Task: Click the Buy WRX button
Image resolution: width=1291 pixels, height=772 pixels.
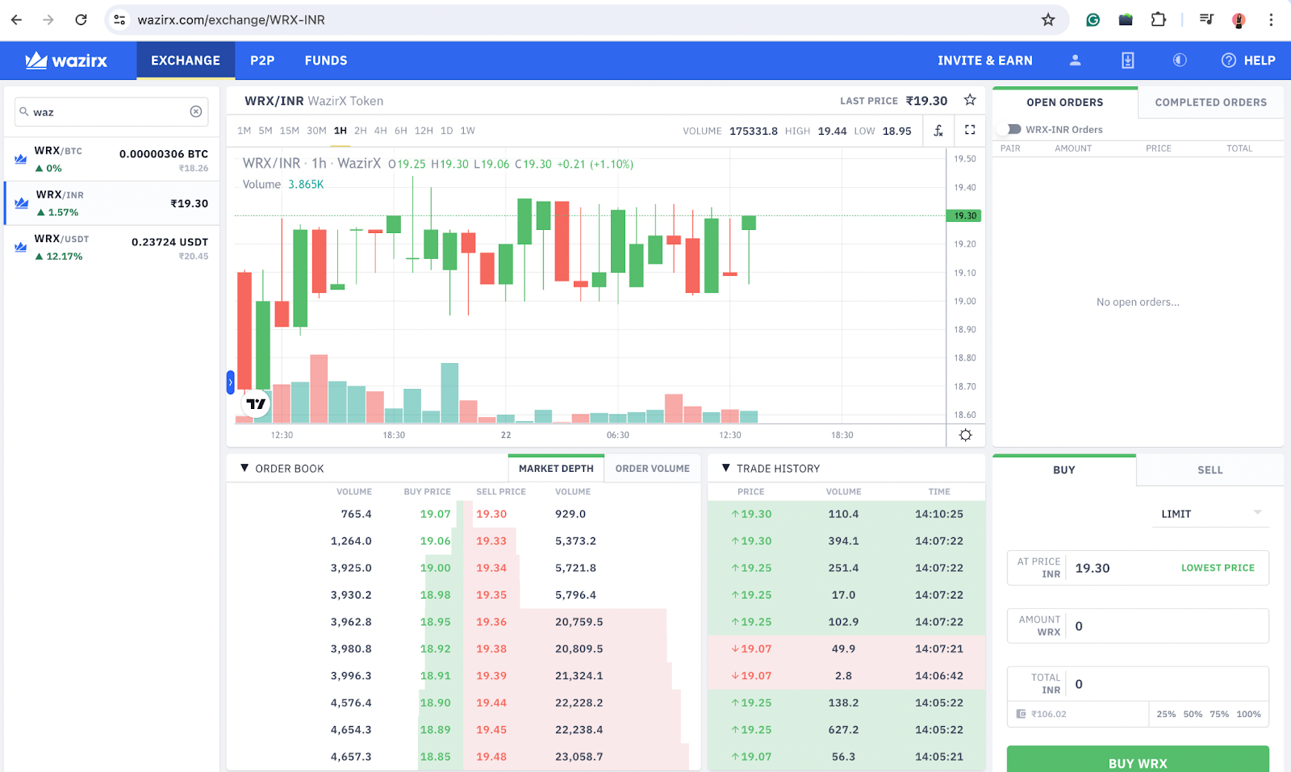Action: pos(1138,759)
